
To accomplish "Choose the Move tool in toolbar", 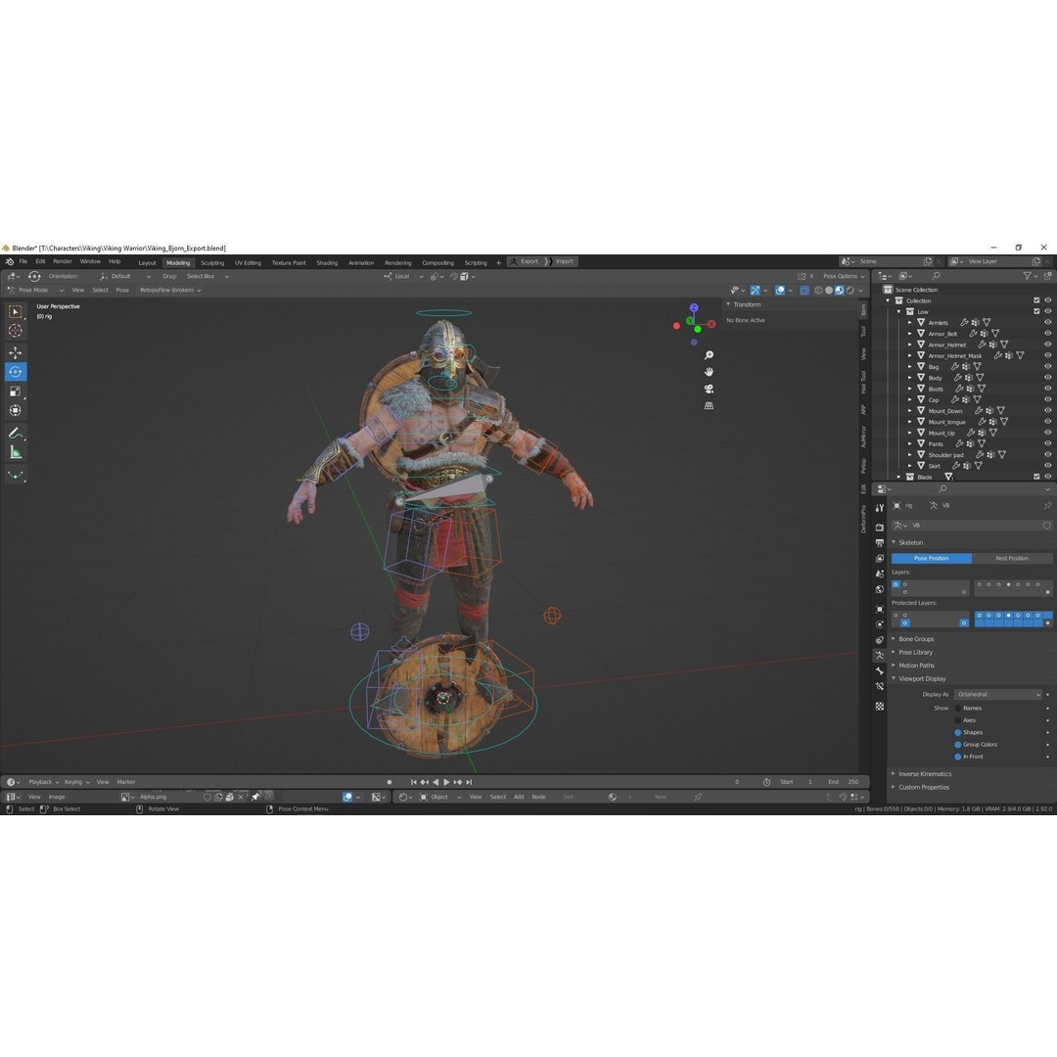I will point(15,352).
